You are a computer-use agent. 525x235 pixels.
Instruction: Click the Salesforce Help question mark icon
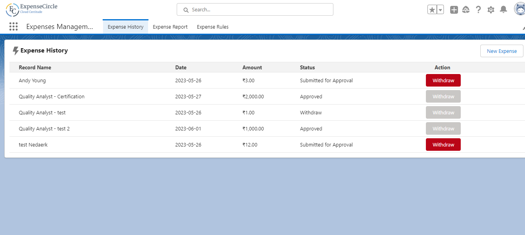tap(478, 10)
